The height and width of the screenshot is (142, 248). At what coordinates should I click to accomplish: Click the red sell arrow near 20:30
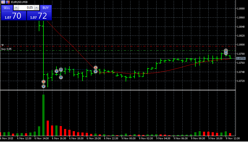click(96, 67)
